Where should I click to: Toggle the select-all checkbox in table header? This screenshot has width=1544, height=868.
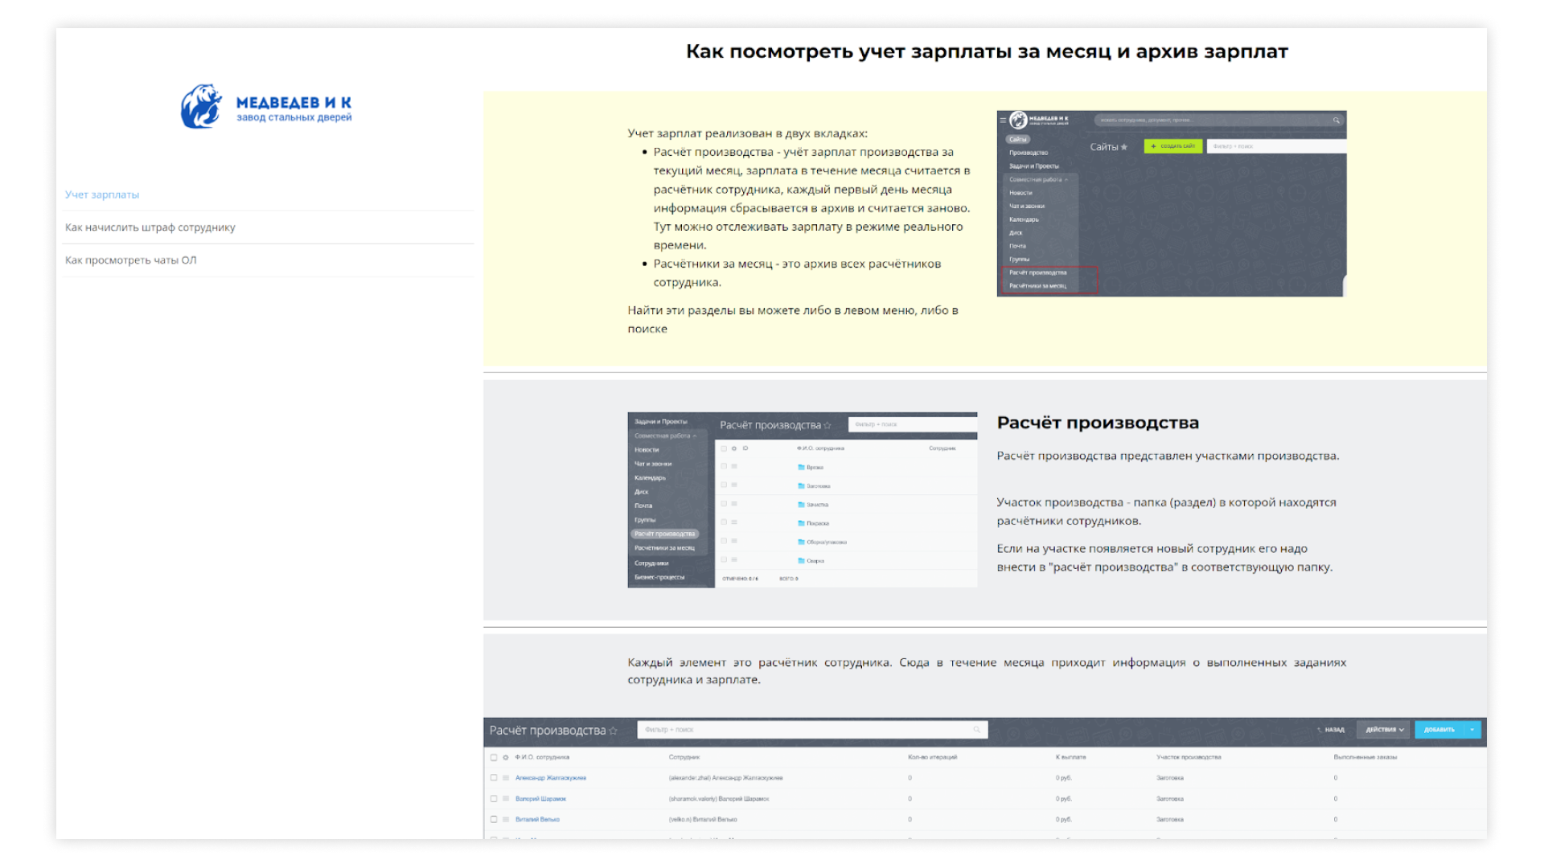[x=494, y=757]
